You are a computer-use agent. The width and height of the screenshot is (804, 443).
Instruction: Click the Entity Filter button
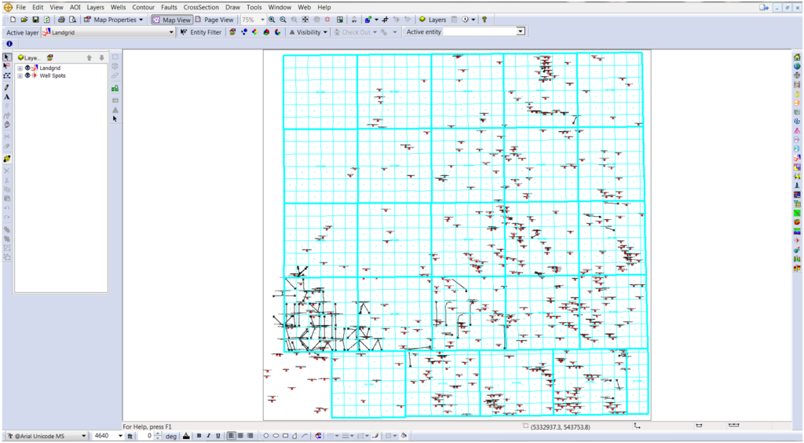(x=201, y=32)
